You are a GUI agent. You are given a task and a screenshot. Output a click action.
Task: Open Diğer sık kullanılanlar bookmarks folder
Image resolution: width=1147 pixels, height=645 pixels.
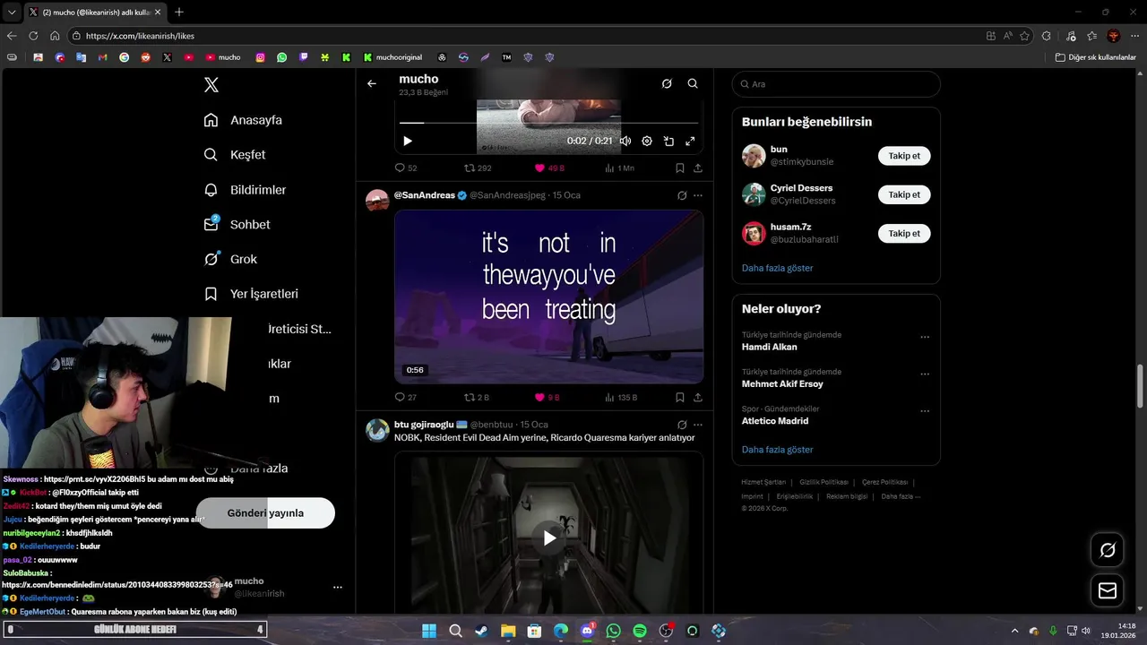tap(1095, 57)
